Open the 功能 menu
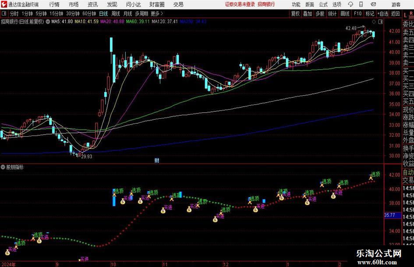 pos(296,4)
